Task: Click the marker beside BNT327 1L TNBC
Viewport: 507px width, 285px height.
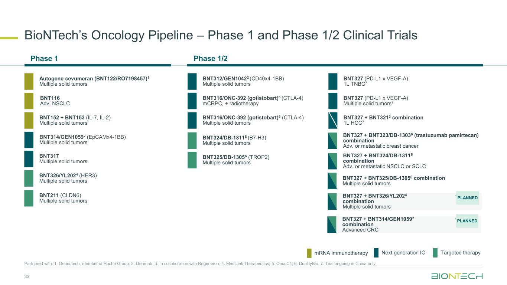Action: tap(333, 81)
